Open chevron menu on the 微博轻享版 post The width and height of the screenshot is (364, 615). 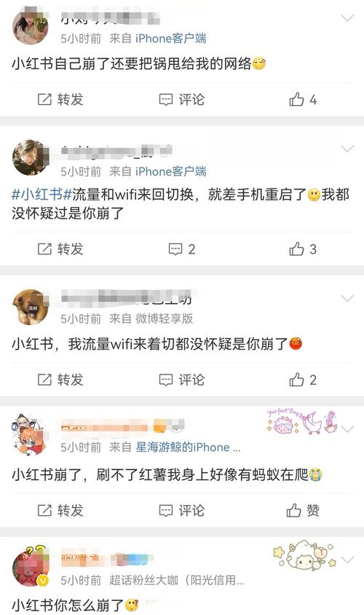click(x=347, y=298)
